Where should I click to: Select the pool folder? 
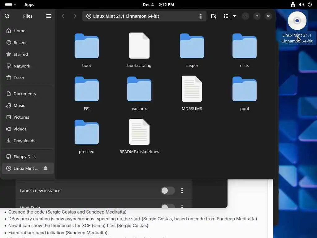coord(245,93)
